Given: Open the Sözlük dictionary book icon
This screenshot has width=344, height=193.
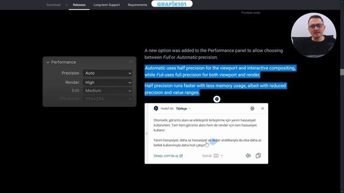Looking at the screenshot, I should (x=216, y=156).
